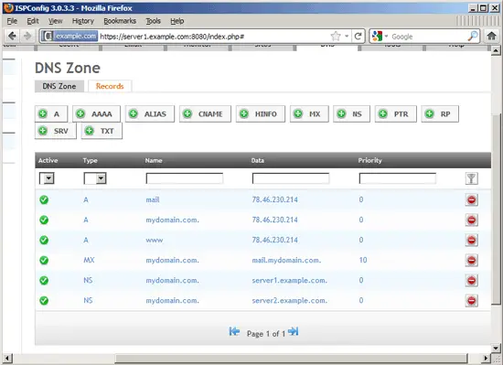
Task: Reload the page in Firefox
Action: coord(358,37)
